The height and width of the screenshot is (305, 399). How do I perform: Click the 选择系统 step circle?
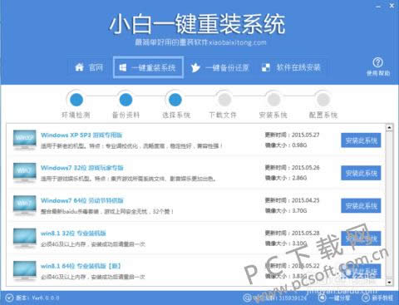(x=175, y=100)
